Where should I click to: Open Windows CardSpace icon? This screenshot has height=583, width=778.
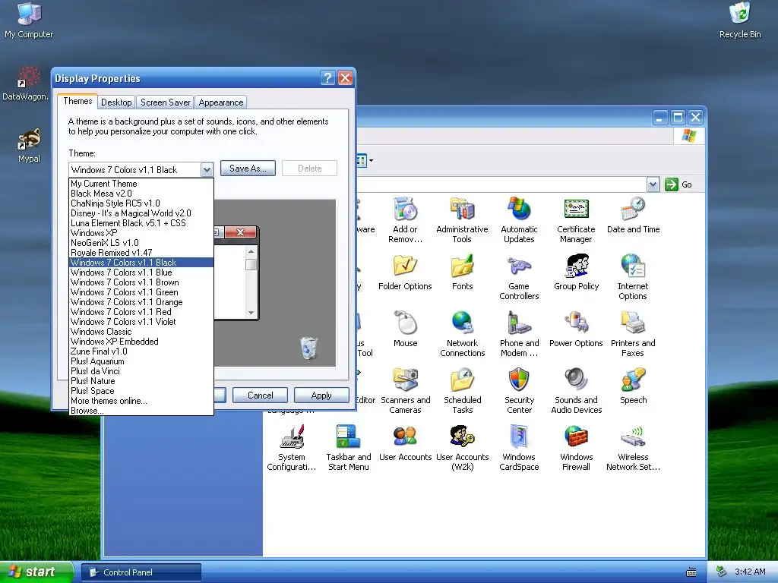(x=519, y=436)
